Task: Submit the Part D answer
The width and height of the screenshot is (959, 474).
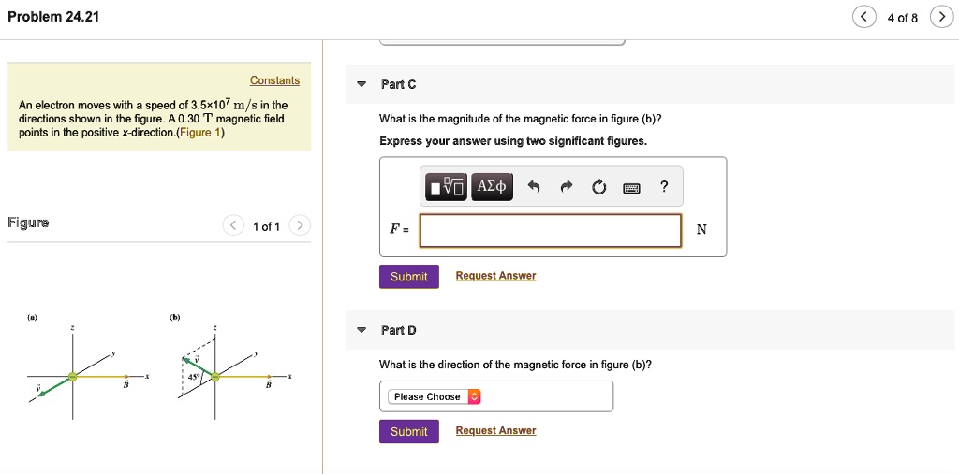Action: click(408, 431)
